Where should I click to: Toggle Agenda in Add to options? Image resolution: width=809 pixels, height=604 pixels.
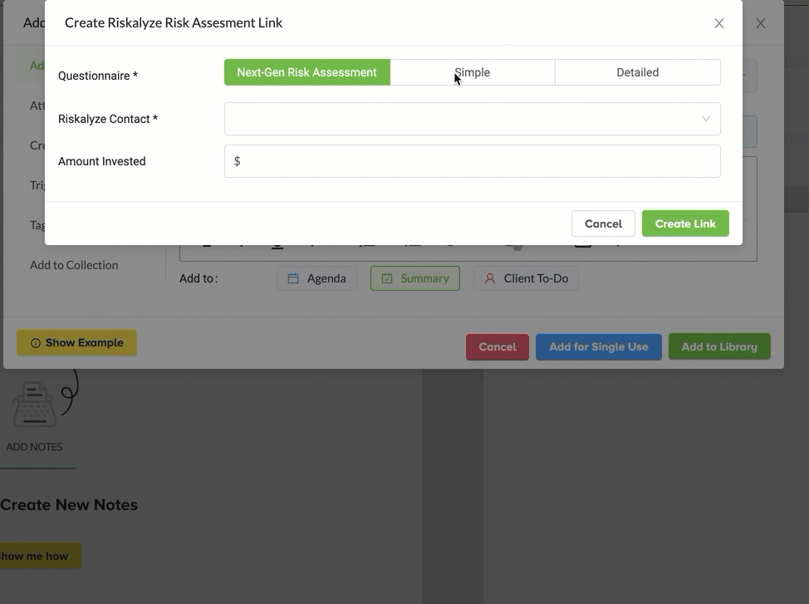point(316,278)
